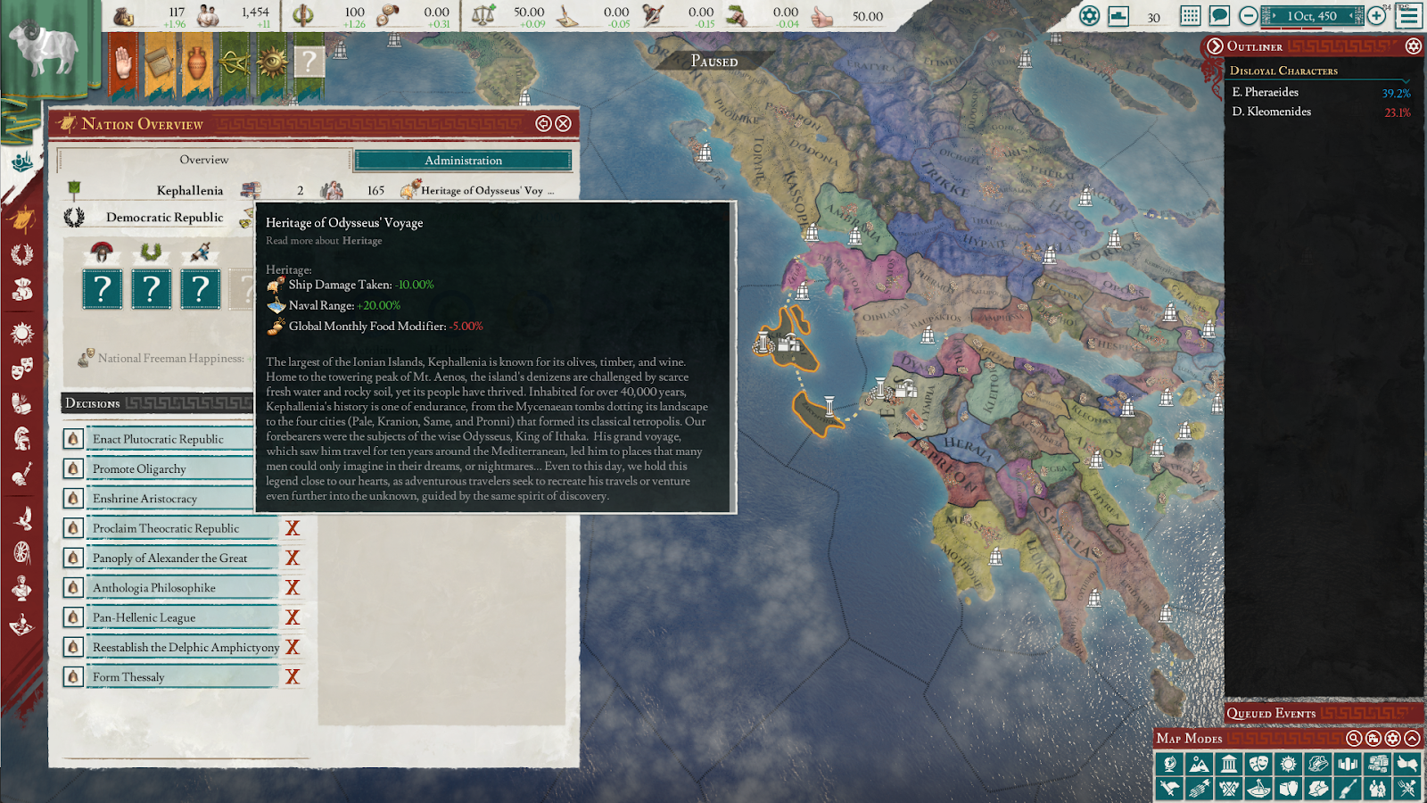The image size is (1427, 803).
Task: Select the crossed axes map mode
Action: click(x=1229, y=788)
